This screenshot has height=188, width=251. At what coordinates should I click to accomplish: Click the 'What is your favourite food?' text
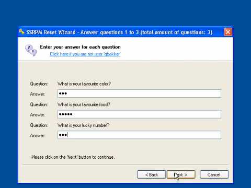84,104
